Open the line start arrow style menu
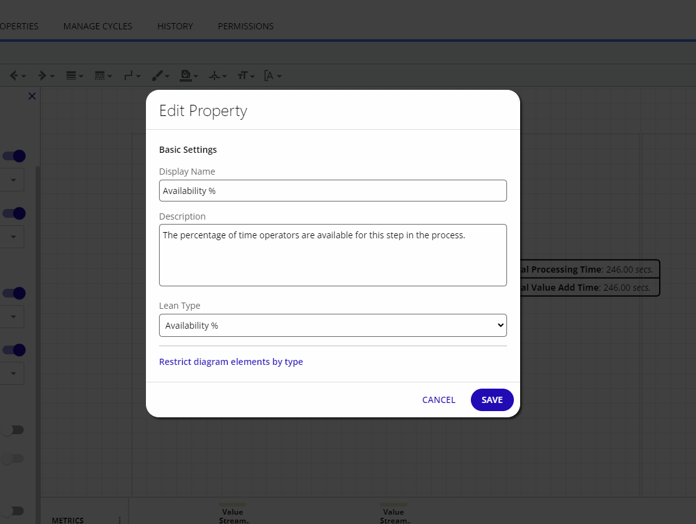This screenshot has height=524, width=696. [x=17, y=75]
